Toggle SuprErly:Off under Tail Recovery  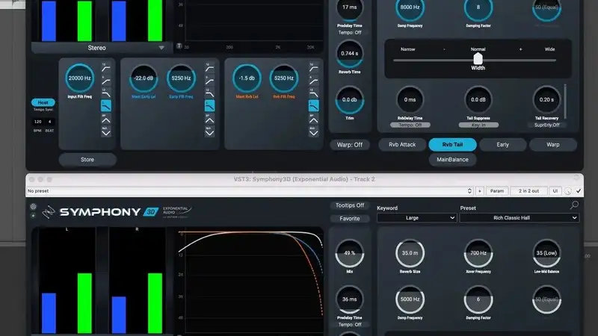pos(546,125)
